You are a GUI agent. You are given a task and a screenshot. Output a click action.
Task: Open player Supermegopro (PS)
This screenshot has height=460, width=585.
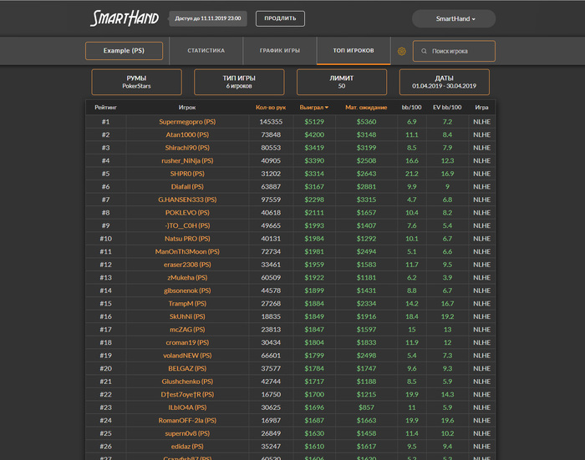click(x=187, y=122)
